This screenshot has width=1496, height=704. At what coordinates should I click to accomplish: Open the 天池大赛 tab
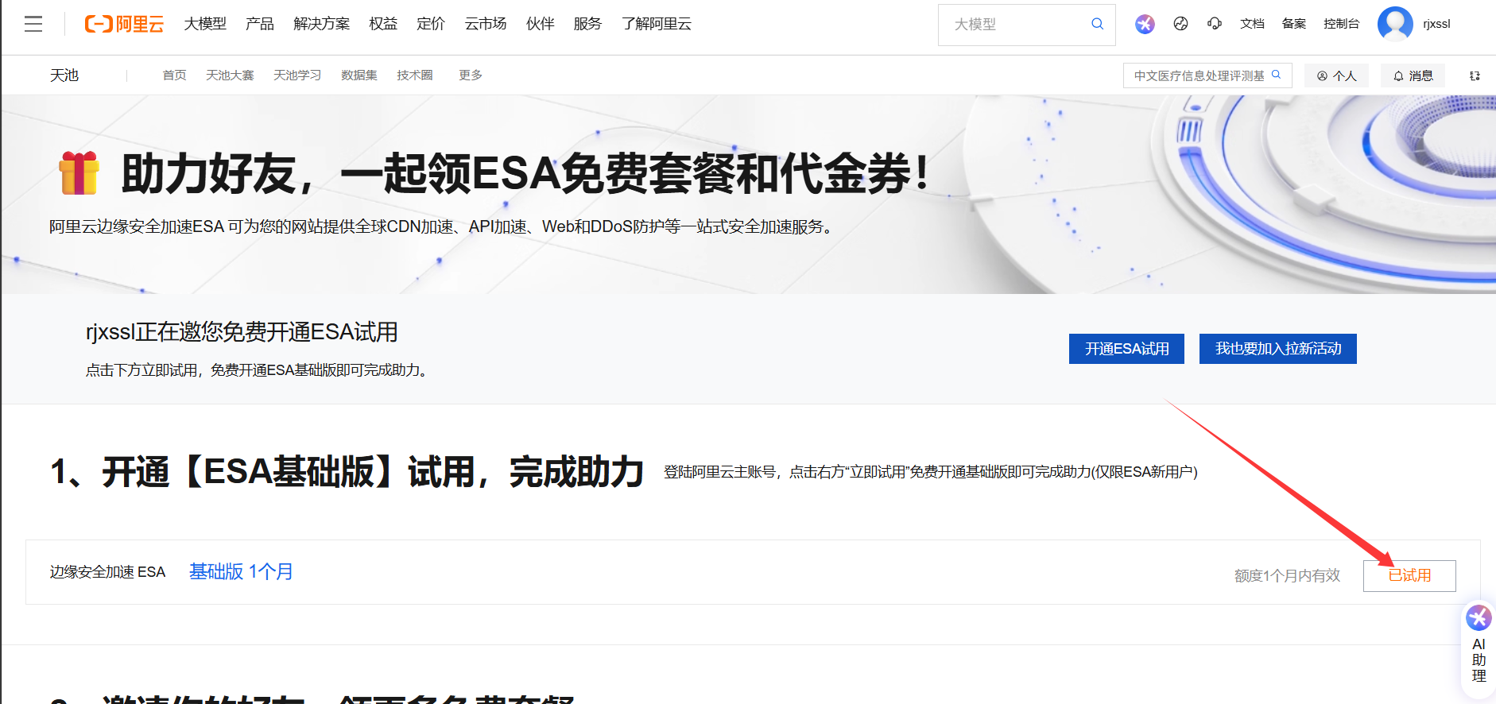click(230, 75)
